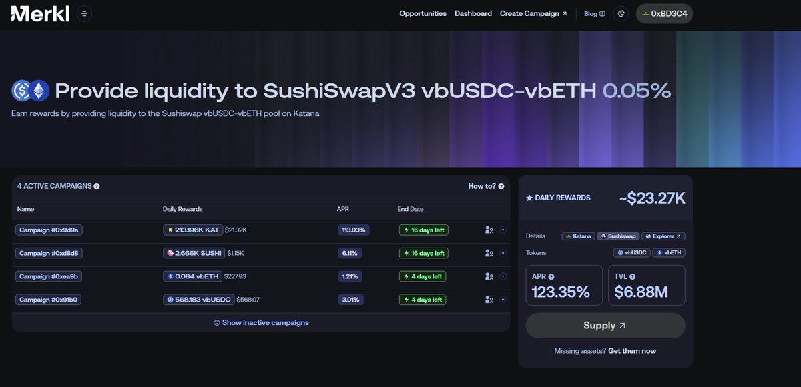Open Create Campaign link
This screenshot has height=387, width=801.
[x=533, y=13]
